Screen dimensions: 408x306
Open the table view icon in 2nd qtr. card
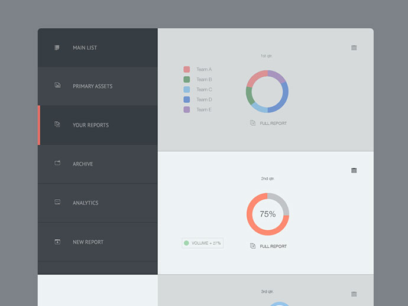click(354, 170)
